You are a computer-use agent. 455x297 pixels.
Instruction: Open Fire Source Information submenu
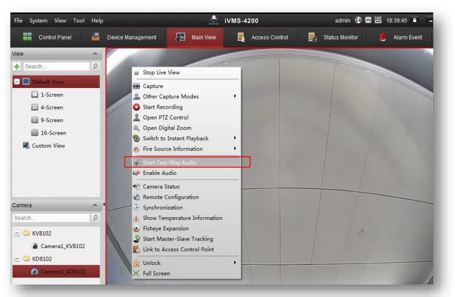tap(186, 149)
